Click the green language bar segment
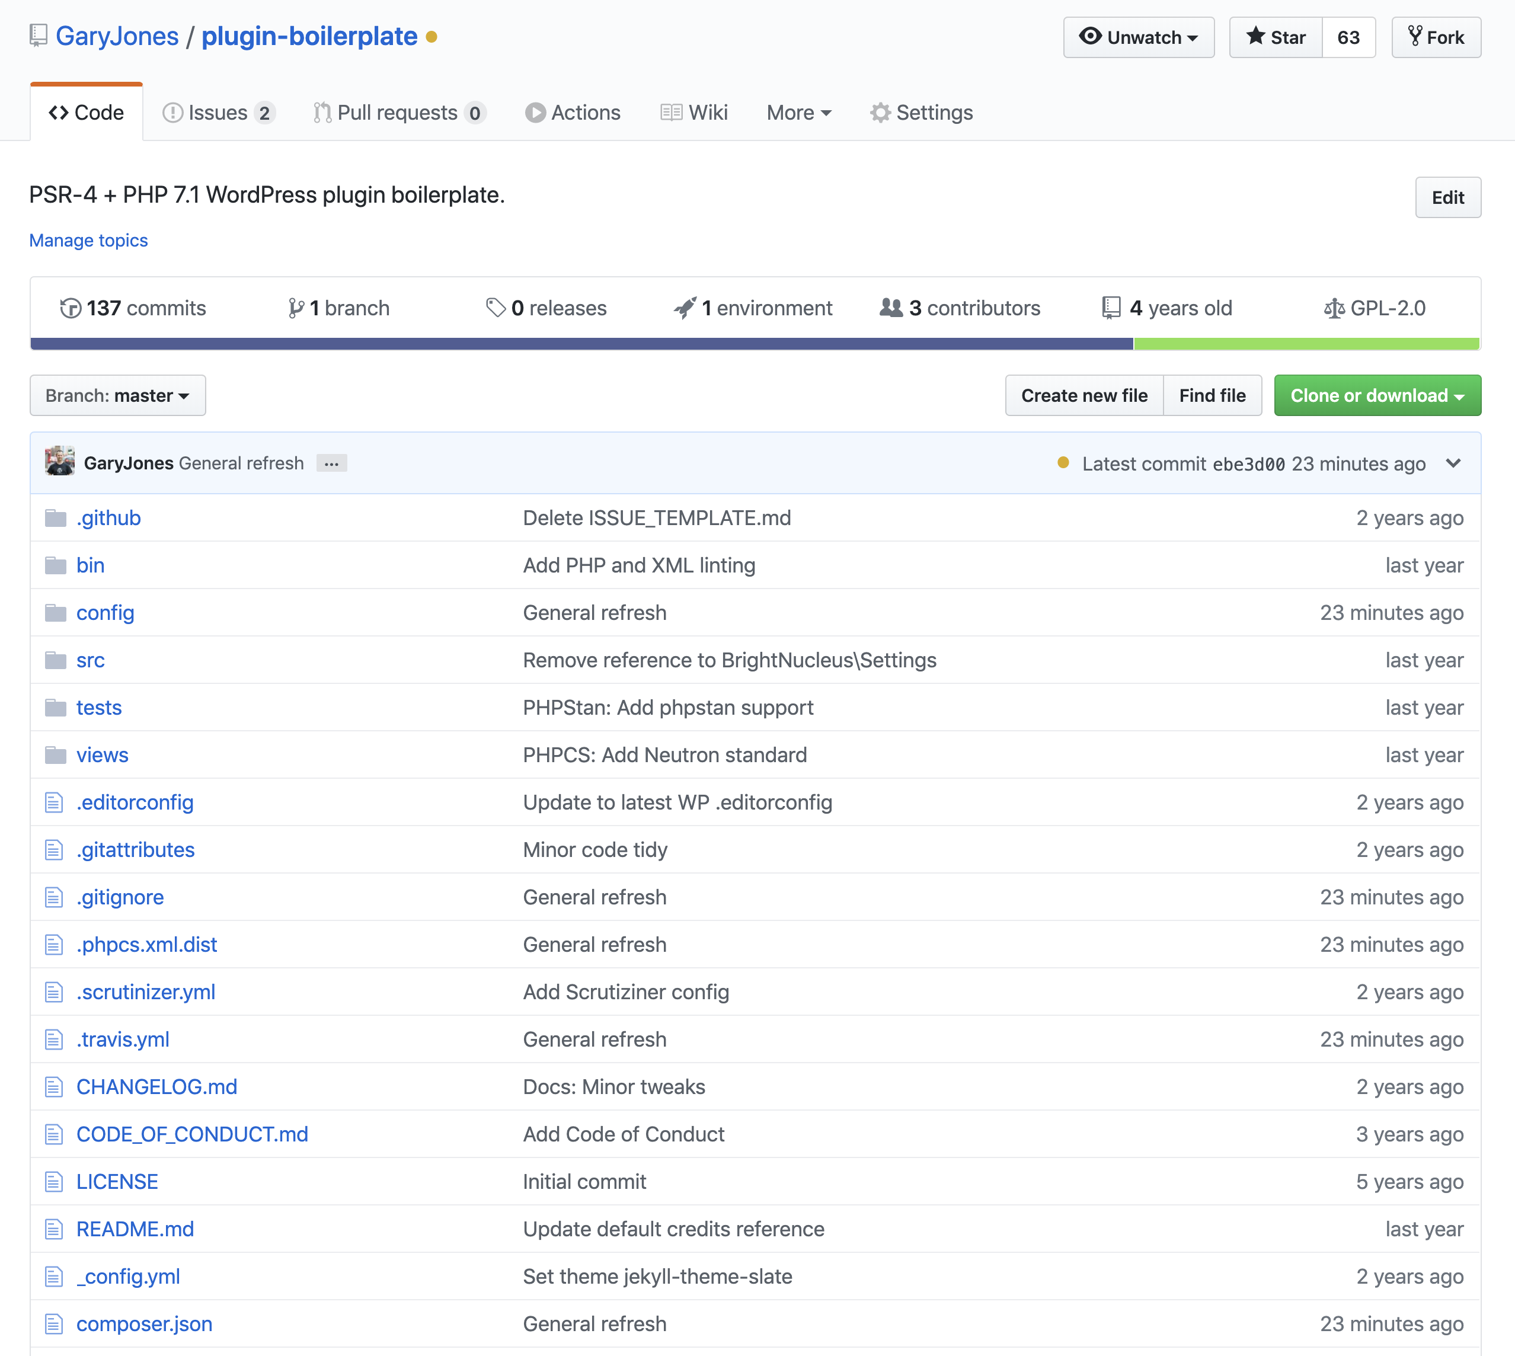Image resolution: width=1515 pixels, height=1356 pixels. pyautogui.click(x=1306, y=344)
